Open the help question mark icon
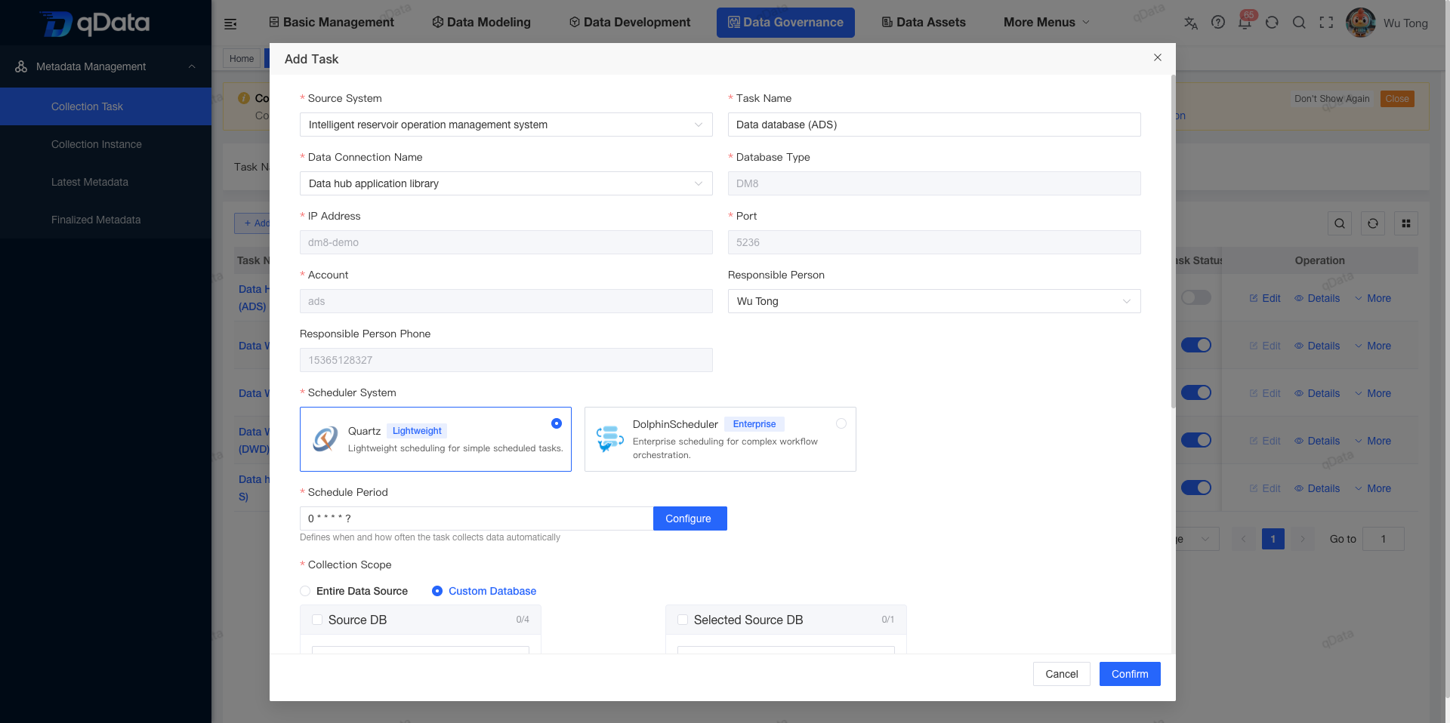This screenshot has height=723, width=1450. coord(1218,23)
